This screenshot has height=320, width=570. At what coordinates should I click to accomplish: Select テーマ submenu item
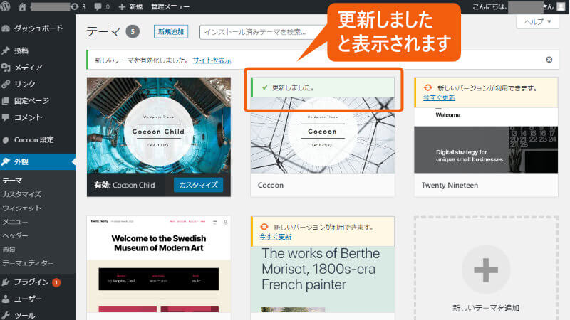(x=12, y=181)
